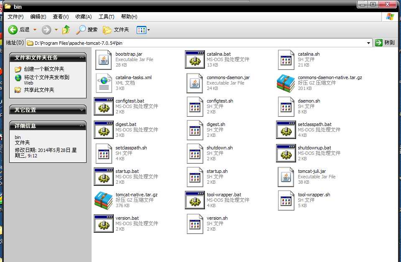Click the catalina-tasks.xml file name
401x262 pixels.
point(133,77)
